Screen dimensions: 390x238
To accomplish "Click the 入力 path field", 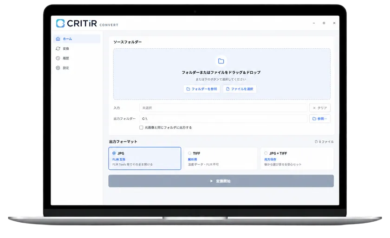I will (x=223, y=108).
